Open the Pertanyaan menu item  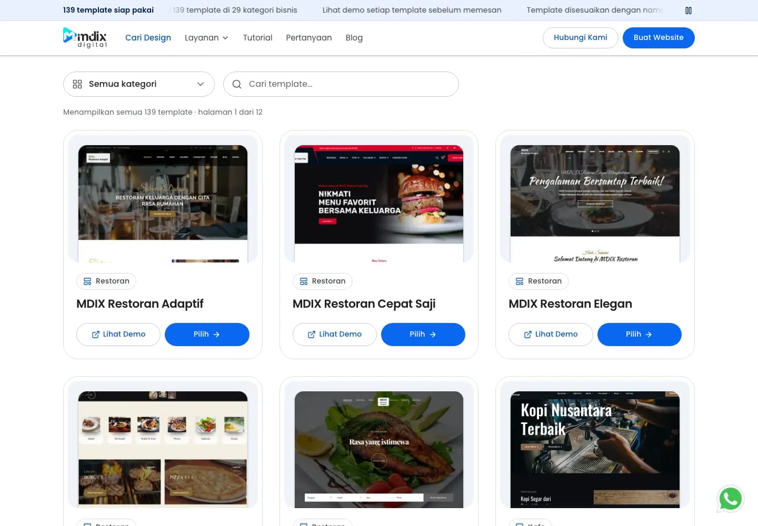pyautogui.click(x=308, y=38)
